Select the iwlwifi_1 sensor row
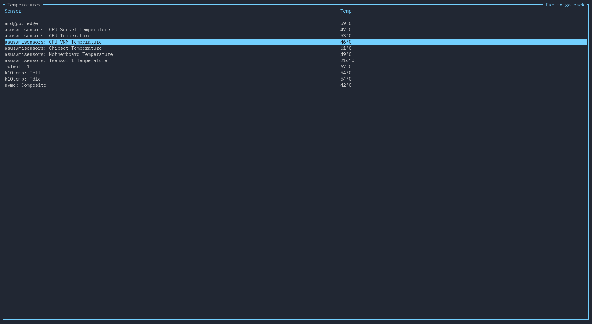Image resolution: width=592 pixels, height=324 pixels. click(17, 67)
